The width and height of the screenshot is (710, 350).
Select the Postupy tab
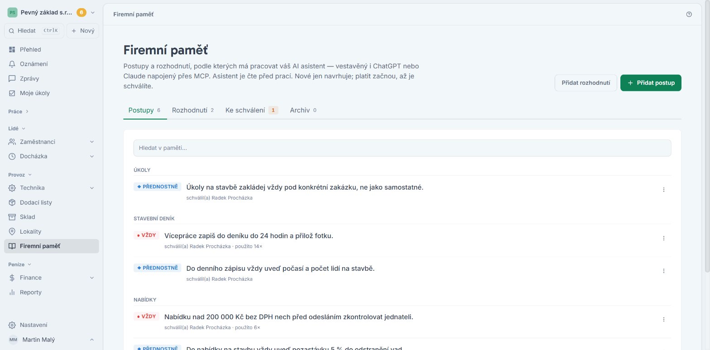coord(145,110)
